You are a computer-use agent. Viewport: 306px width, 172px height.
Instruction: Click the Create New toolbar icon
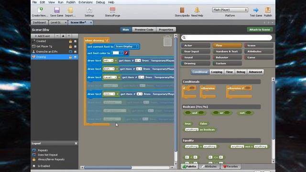pyautogui.click(x=40, y=10)
